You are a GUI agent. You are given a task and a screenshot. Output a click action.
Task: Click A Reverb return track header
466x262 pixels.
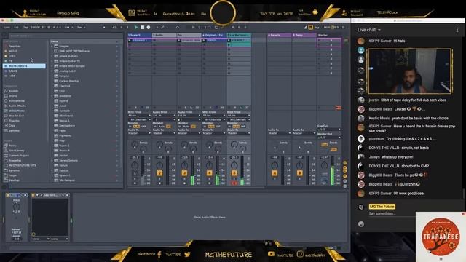280,35
